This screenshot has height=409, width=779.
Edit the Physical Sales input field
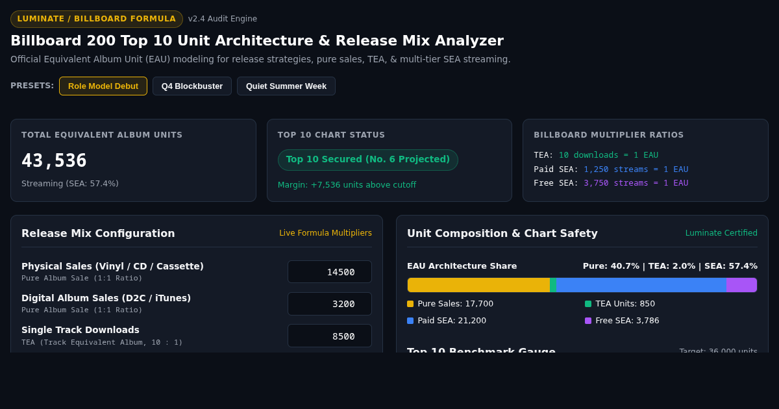330,272
